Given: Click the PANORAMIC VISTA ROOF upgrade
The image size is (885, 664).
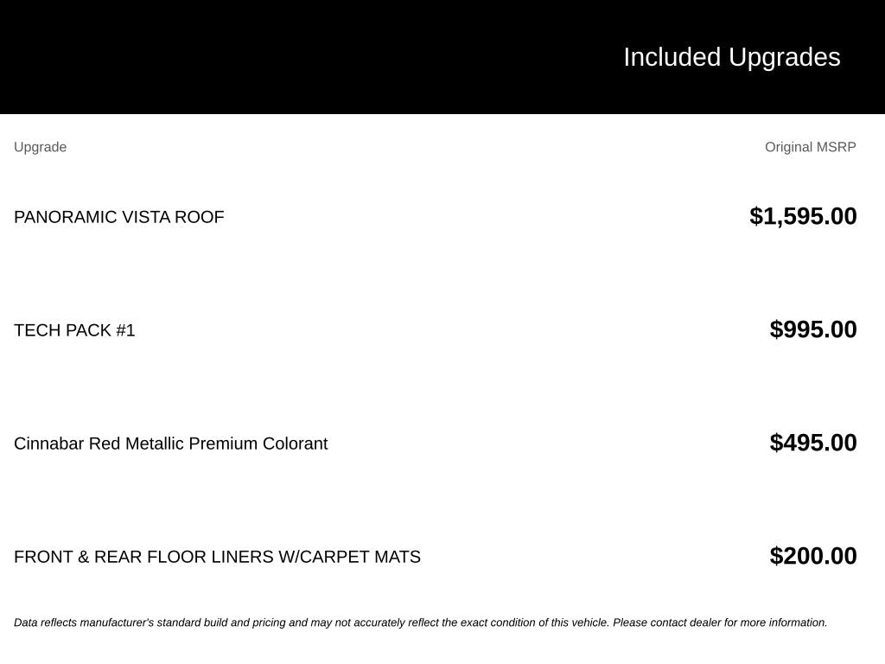Looking at the screenshot, I should pyautogui.click(x=119, y=217).
